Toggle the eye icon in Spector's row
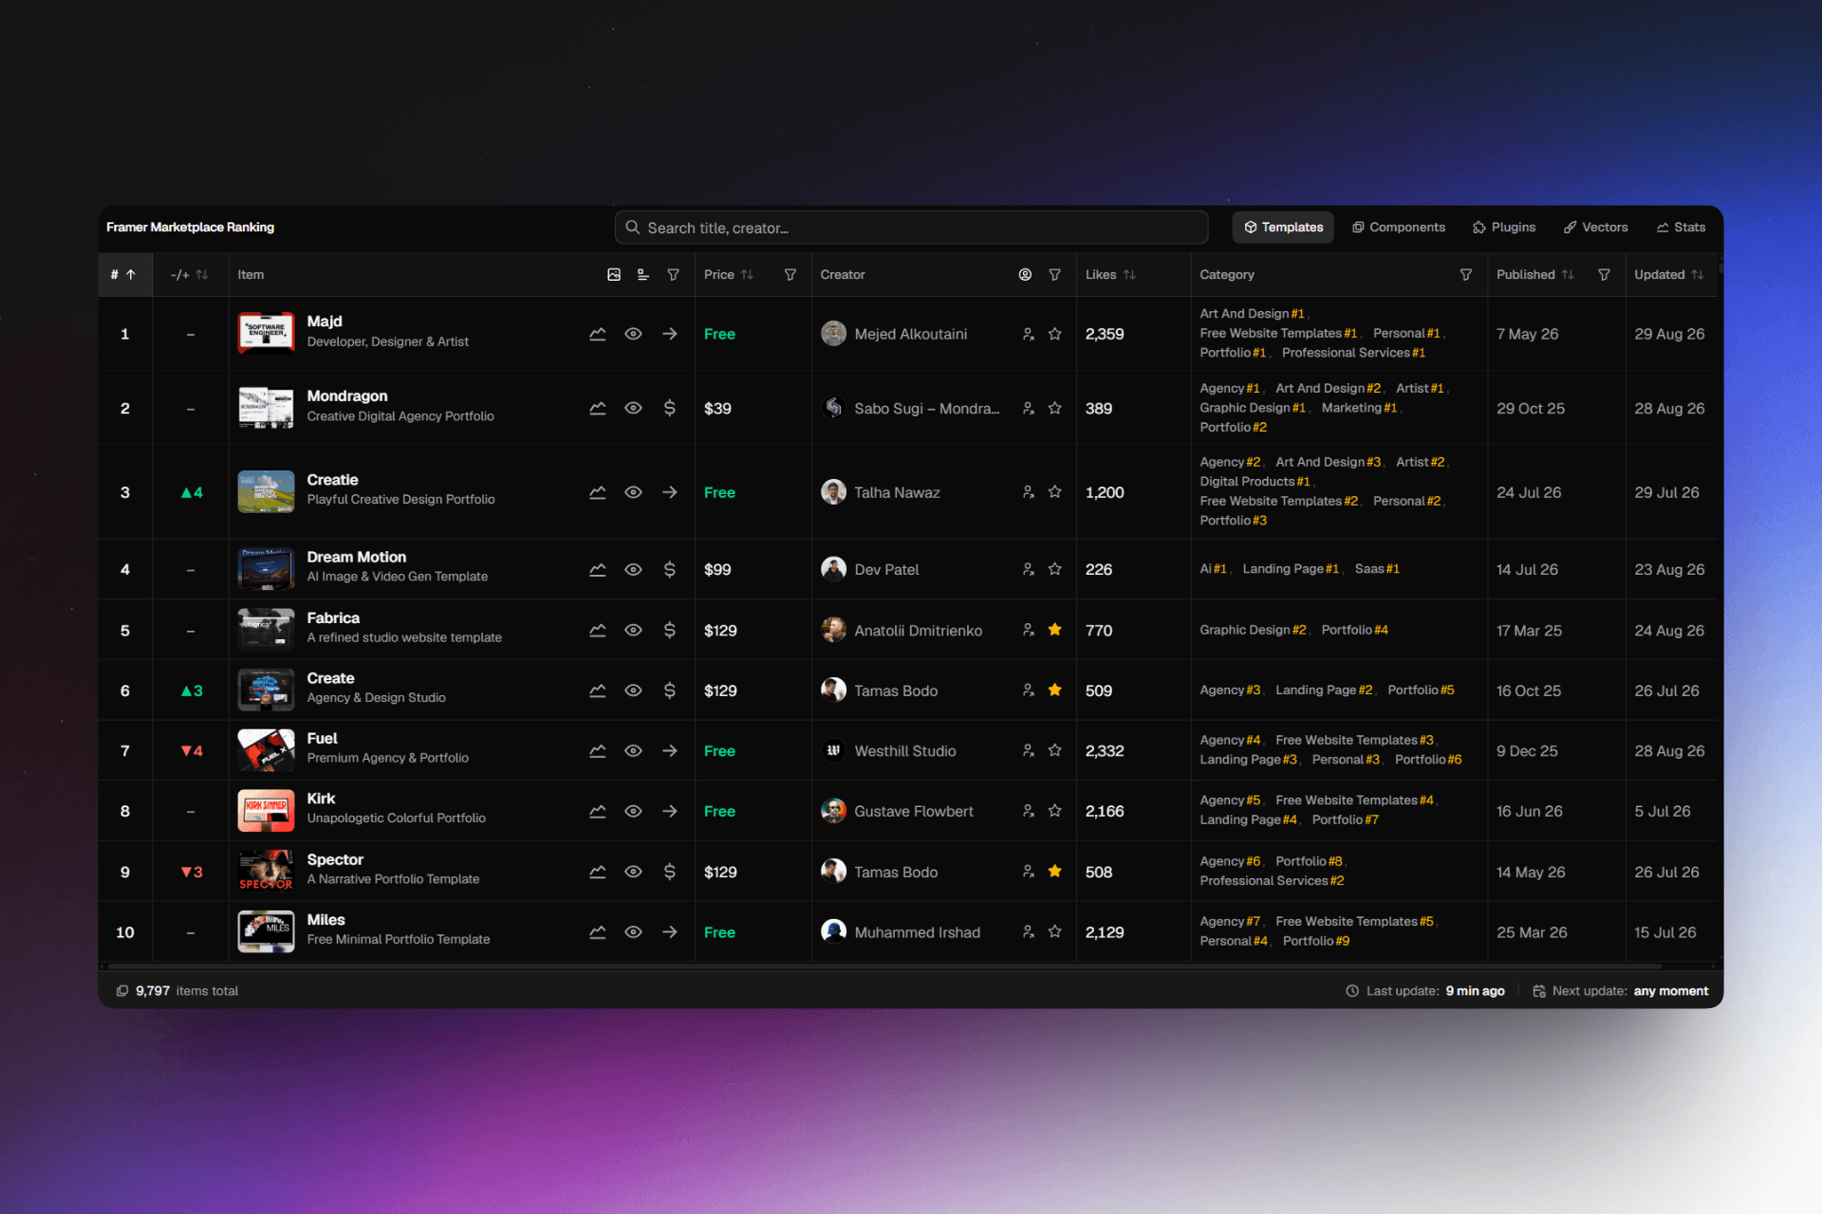 [x=633, y=872]
